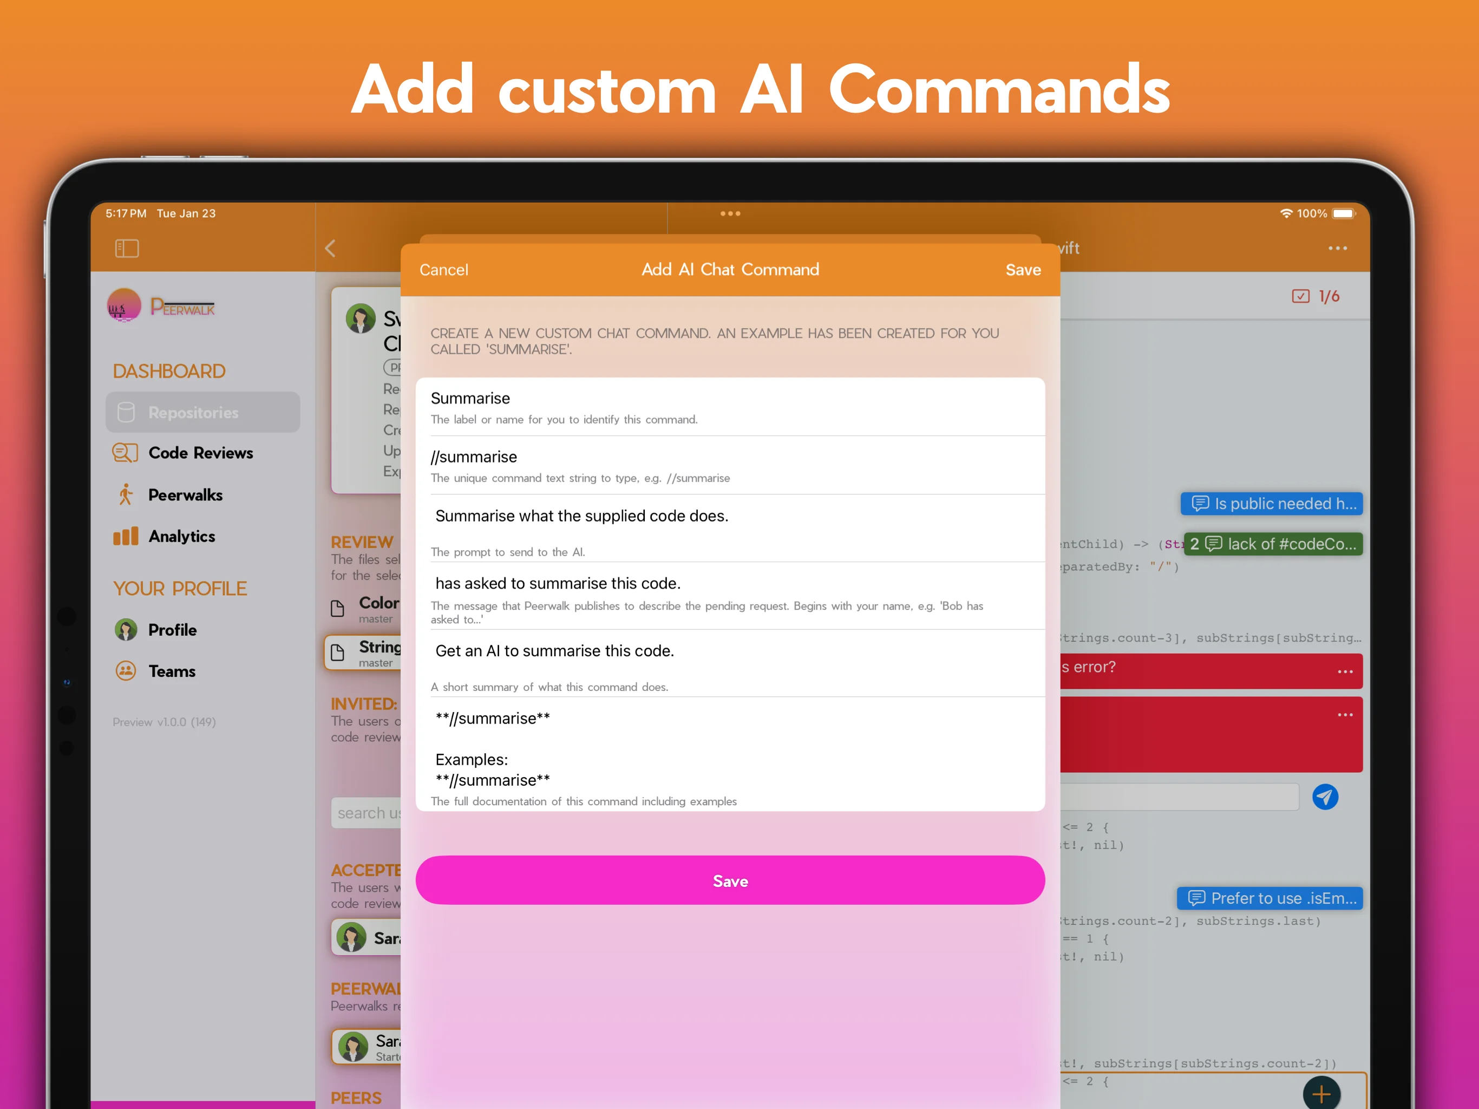Click the document icon next to String file
Screen dimensions: 1479x1109
pos(338,652)
